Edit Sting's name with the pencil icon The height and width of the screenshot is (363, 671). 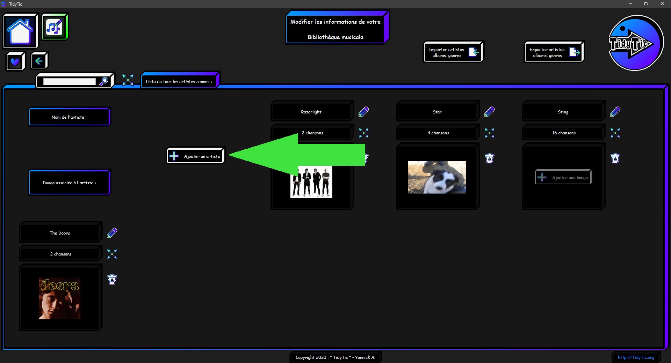point(615,112)
